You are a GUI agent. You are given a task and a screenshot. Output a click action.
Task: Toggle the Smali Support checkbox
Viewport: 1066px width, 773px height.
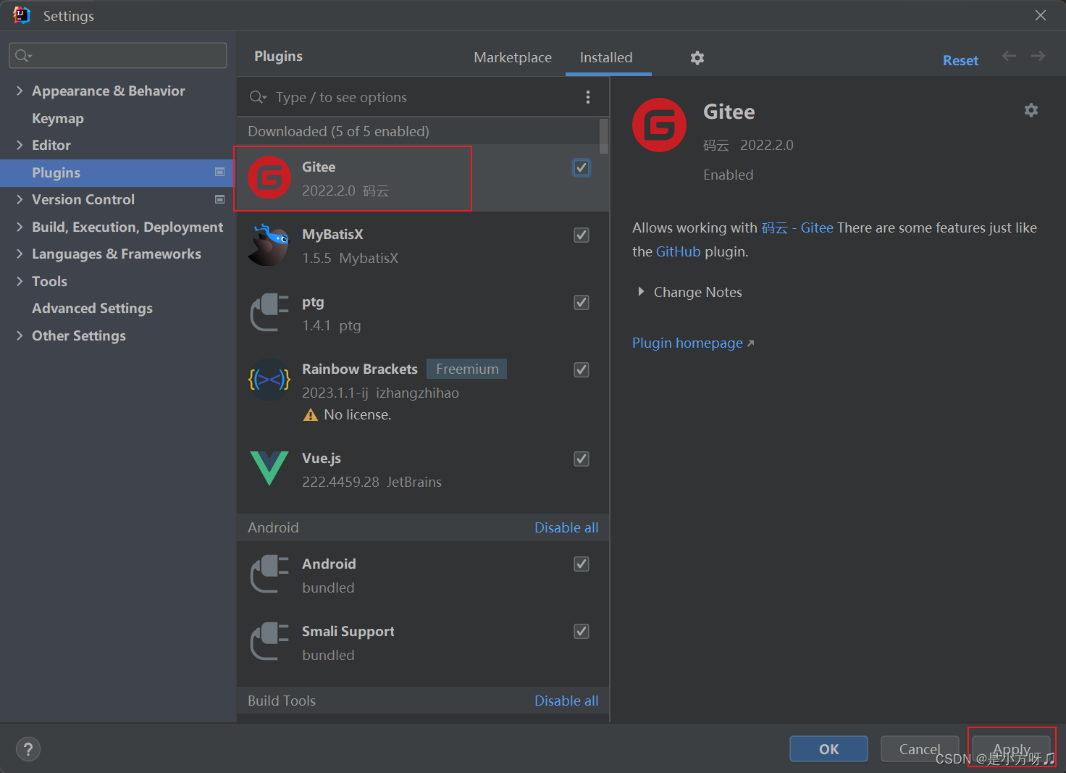click(x=582, y=631)
